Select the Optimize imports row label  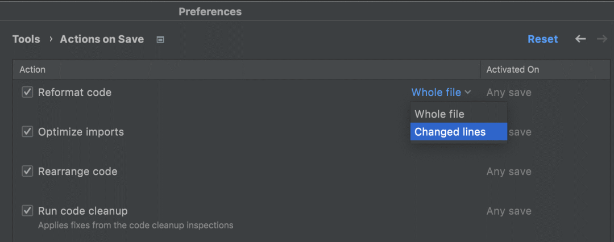click(81, 132)
